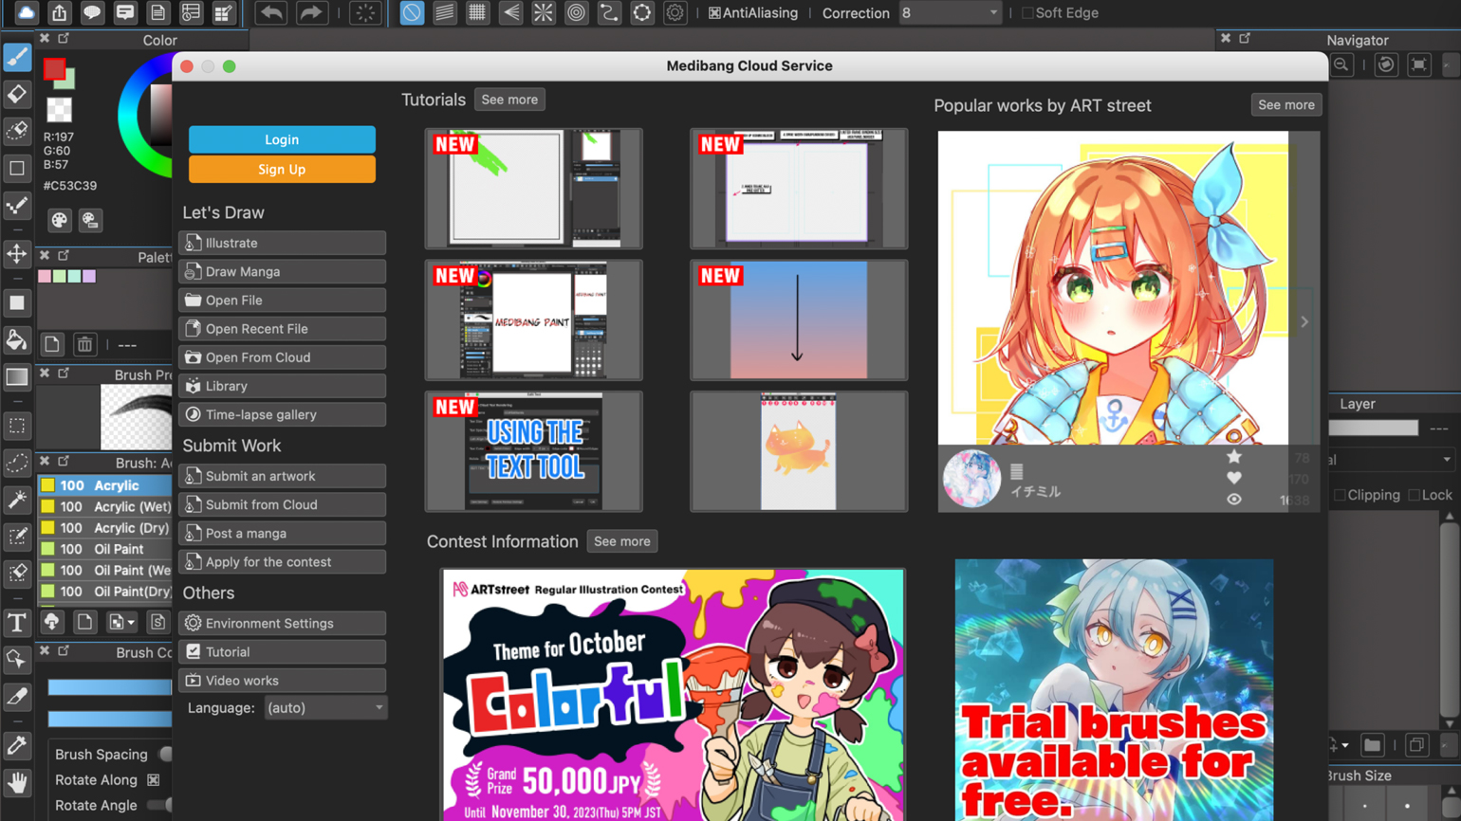Screen dimensions: 1461x821
Task: Enable the vanishing point snap guide
Action: (x=510, y=13)
